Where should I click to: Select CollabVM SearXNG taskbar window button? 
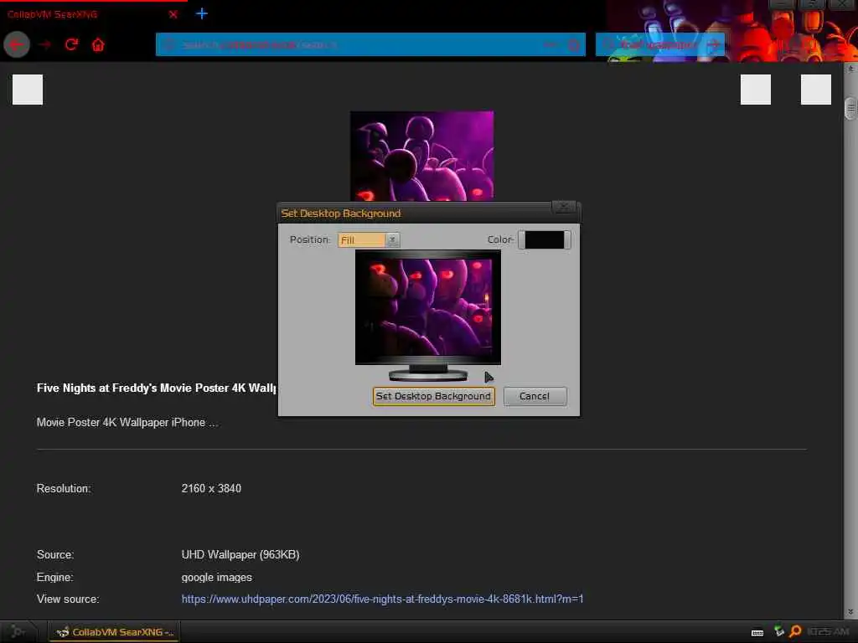click(x=114, y=632)
